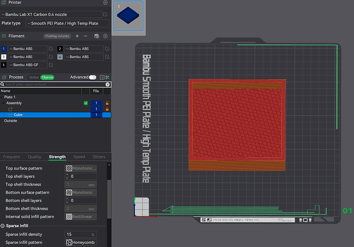Open the Quality settings tab
354x247 pixels.
(34, 157)
